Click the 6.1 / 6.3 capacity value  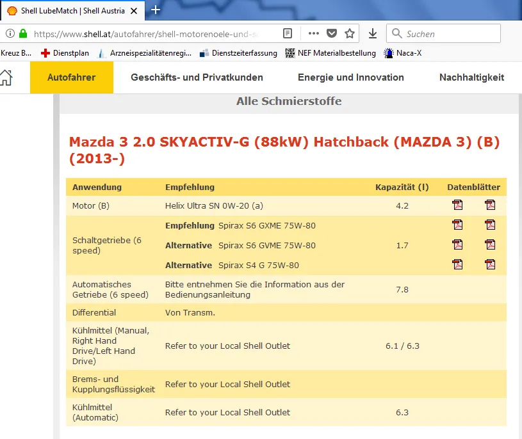tap(402, 346)
